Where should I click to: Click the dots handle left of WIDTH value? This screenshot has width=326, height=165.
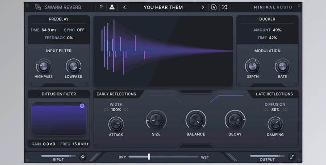click(x=106, y=110)
